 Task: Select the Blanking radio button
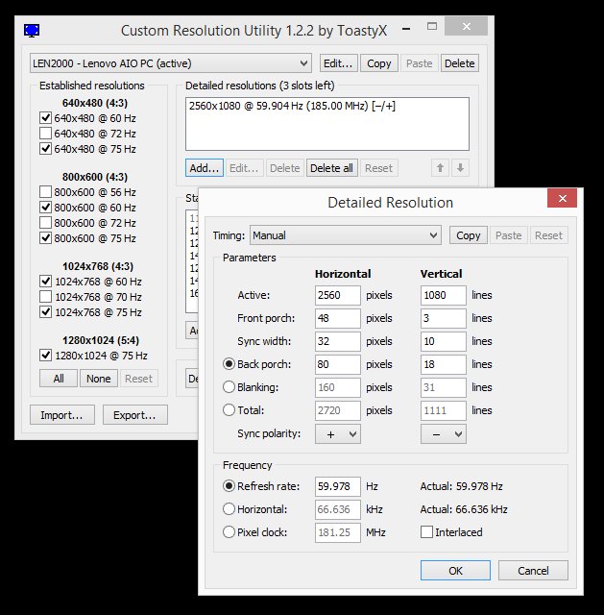pos(229,387)
